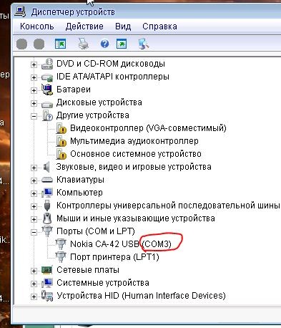Collapse the Другие устройства node
281x328 pixels.
tap(34, 117)
